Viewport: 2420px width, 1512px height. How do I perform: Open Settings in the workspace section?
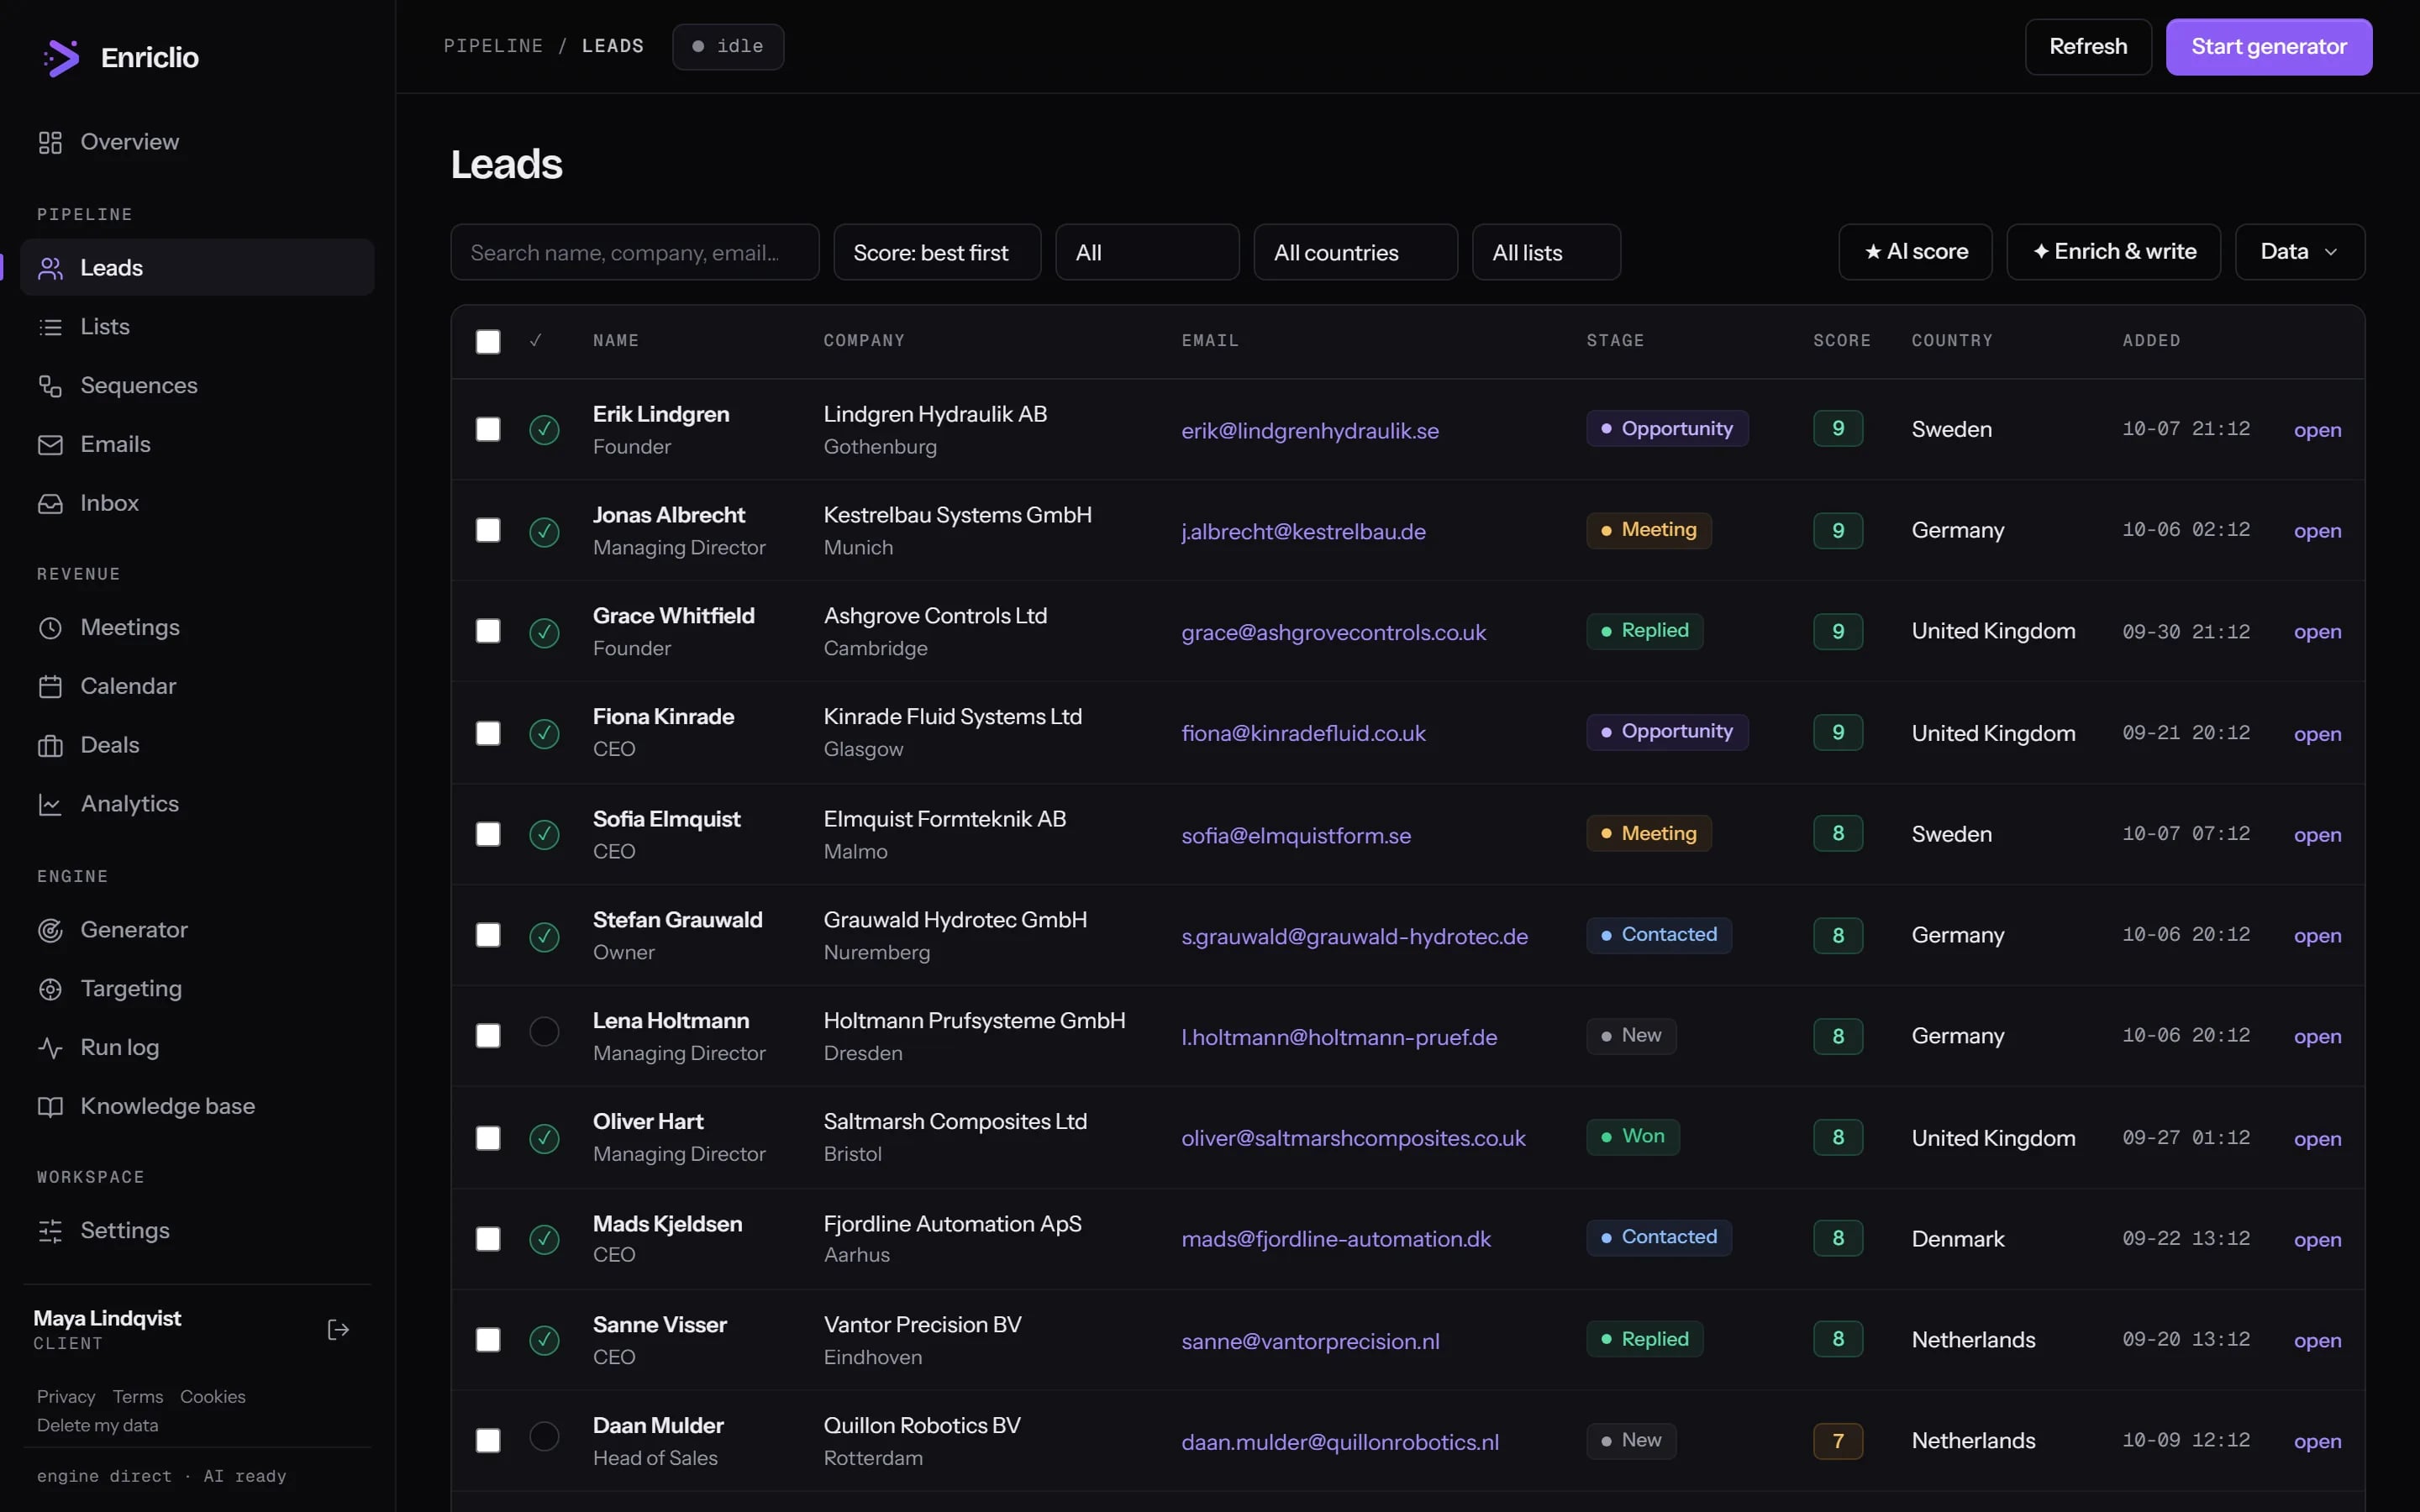tap(197, 1231)
